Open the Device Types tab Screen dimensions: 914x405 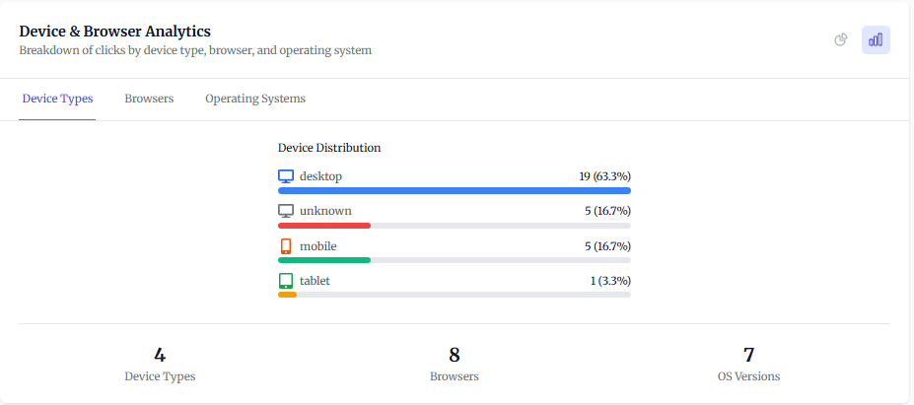tap(57, 99)
